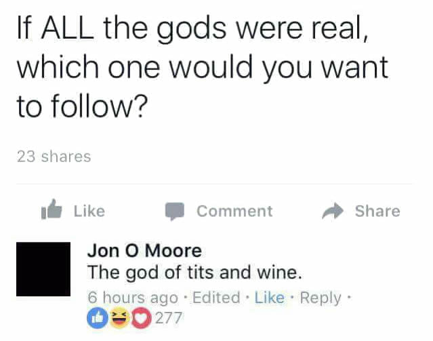Open Jon O Moore's profile name
Viewport: 433px width, 341px height.
[x=144, y=251]
